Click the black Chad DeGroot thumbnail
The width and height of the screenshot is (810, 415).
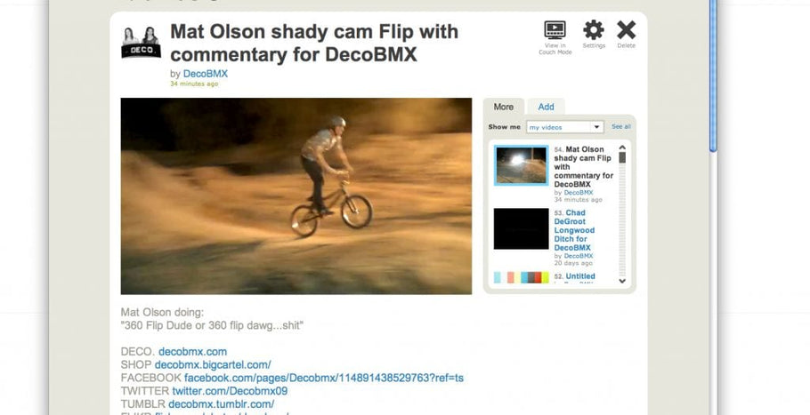522,229
